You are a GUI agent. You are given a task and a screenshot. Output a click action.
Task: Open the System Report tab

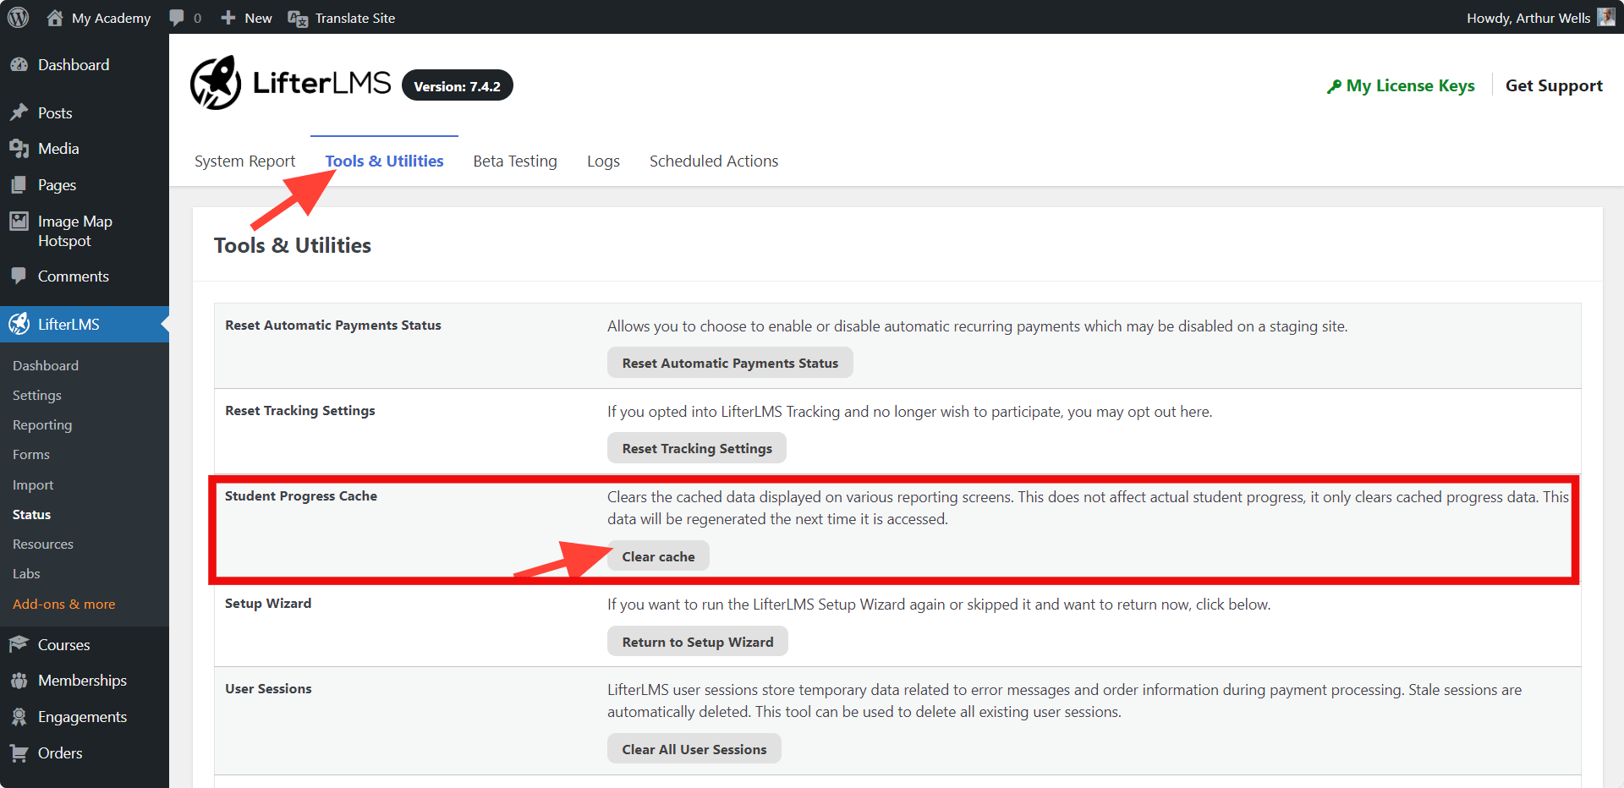(x=244, y=161)
